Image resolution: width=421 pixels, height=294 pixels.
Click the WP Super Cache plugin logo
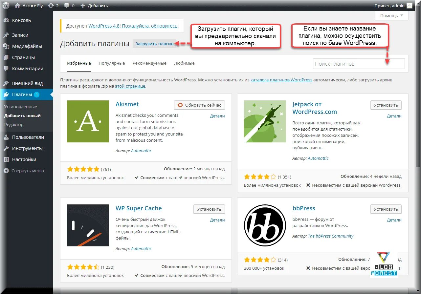88,225
